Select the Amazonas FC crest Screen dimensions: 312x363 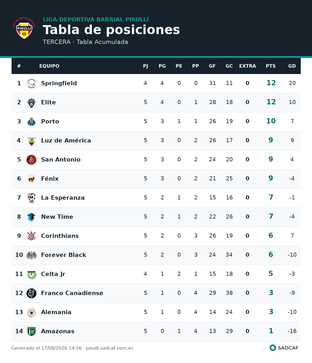(31, 331)
